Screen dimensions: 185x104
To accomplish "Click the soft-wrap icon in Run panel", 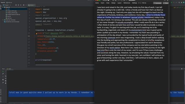I will [5, 76].
